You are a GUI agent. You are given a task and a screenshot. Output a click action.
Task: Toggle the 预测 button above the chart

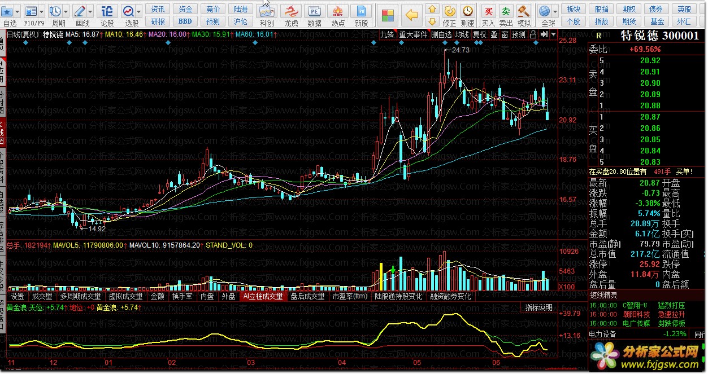pos(519,34)
